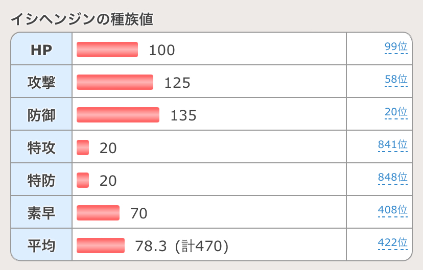Click the 攻撃 red stat bar

(x=115, y=82)
